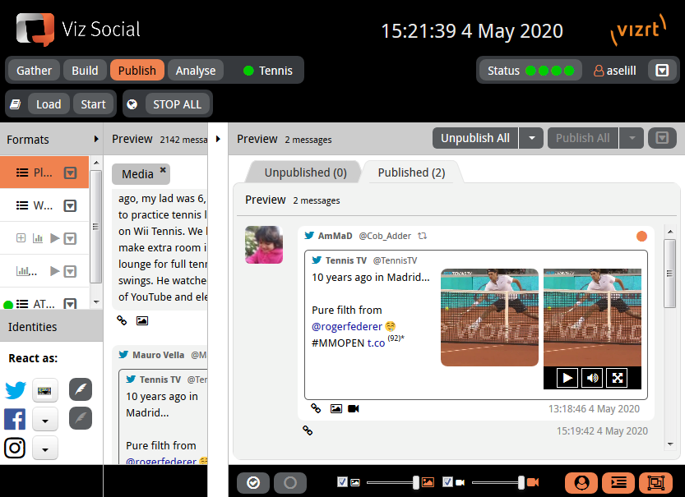Click the globe icon beside STOP ALL
Viewport: 685px width, 497px height.
[x=132, y=104]
